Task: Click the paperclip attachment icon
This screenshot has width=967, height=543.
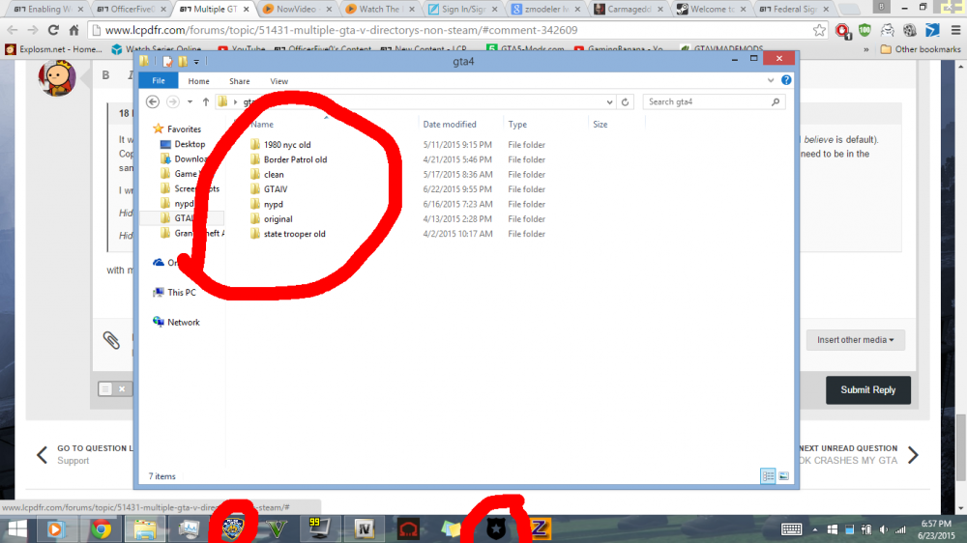Action: pyautogui.click(x=111, y=339)
